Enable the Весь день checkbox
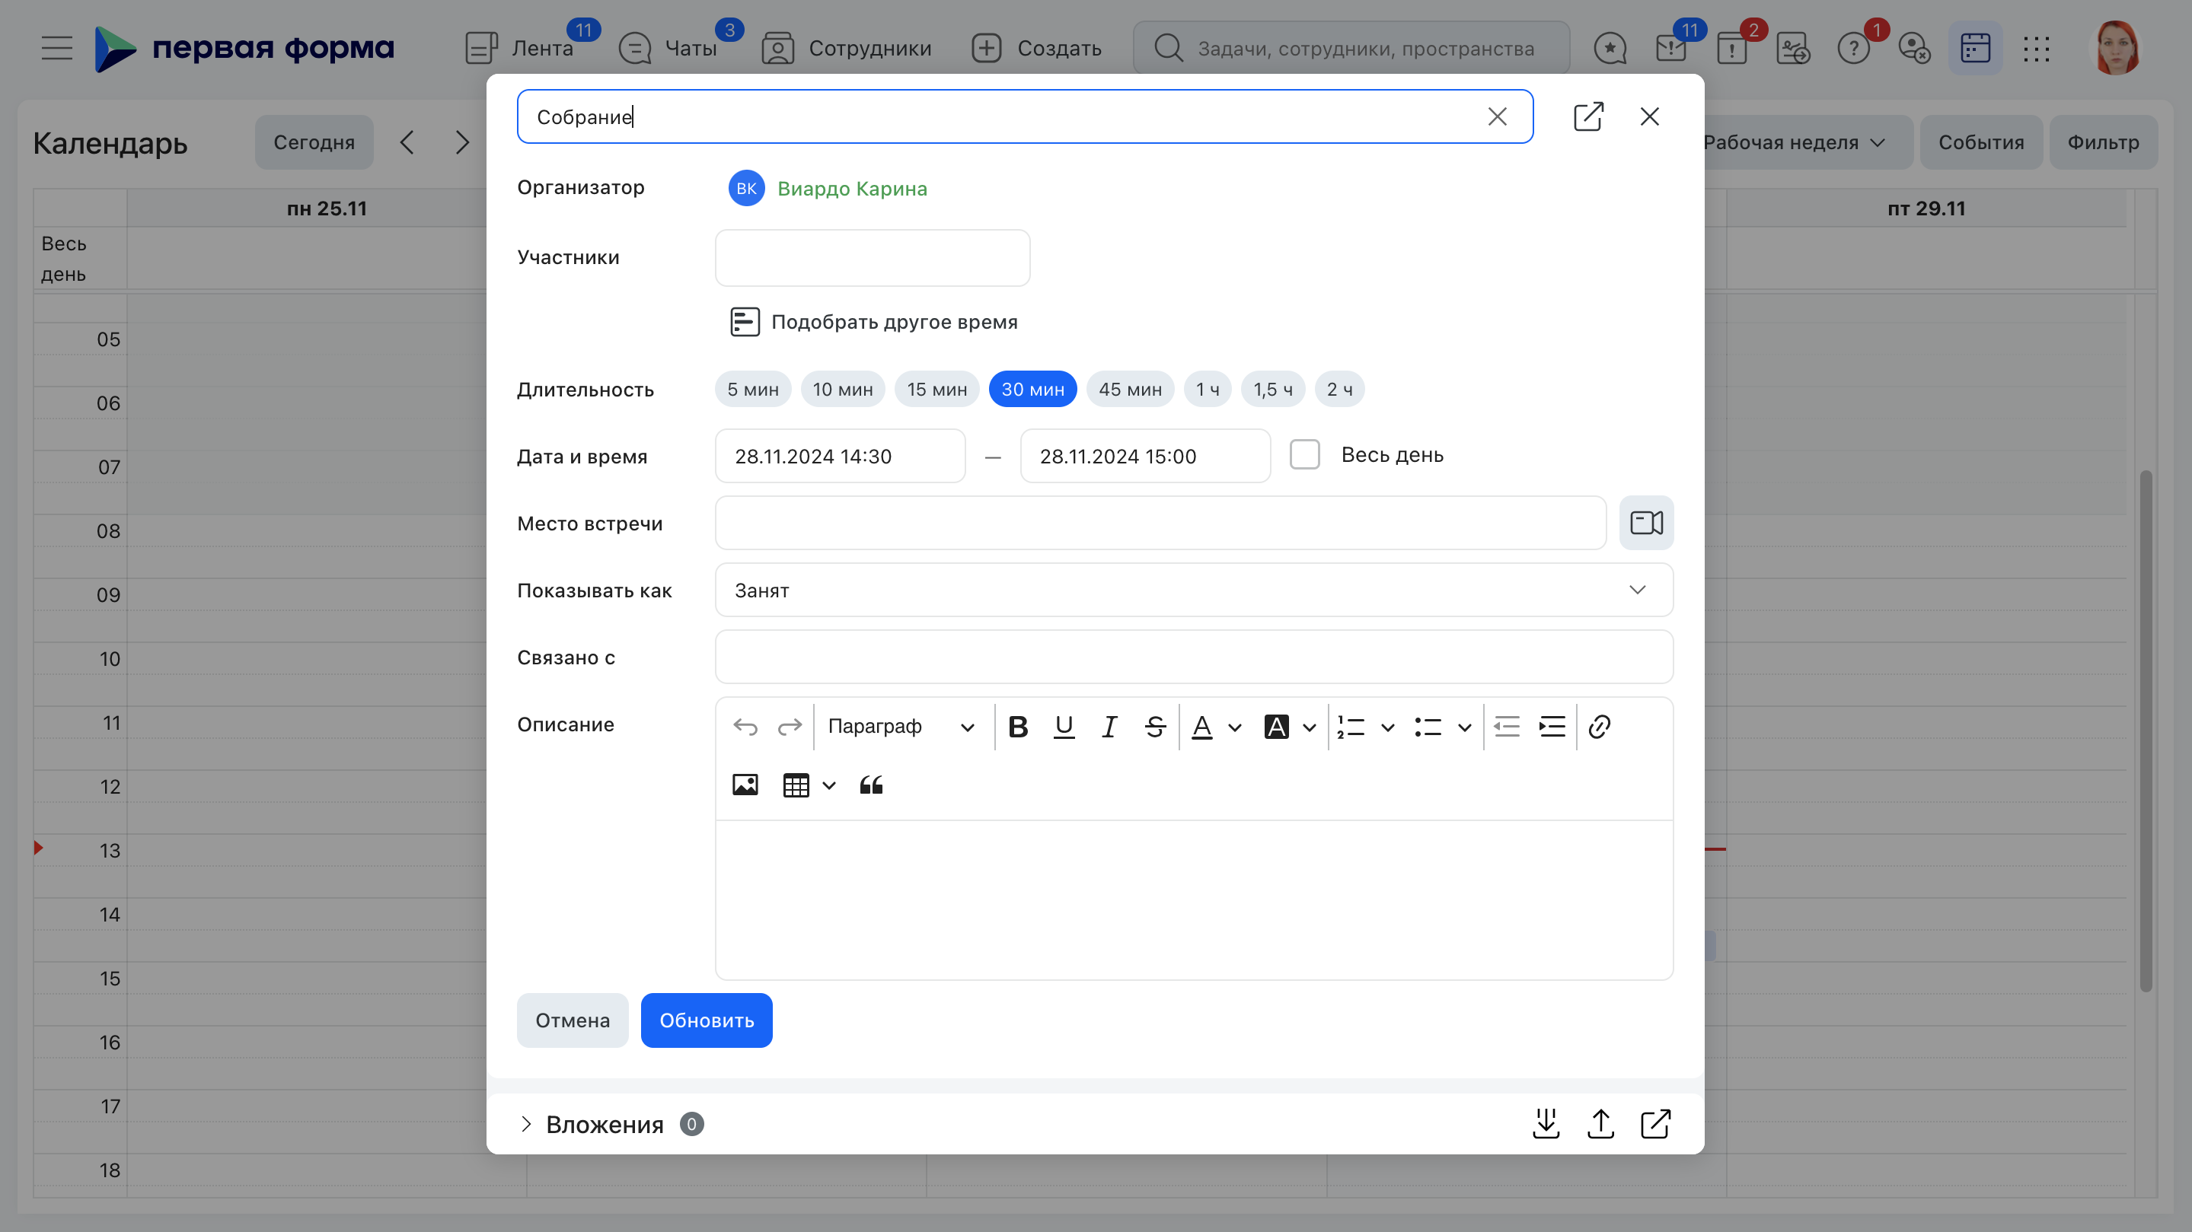The height and width of the screenshot is (1232, 2192). [x=1304, y=455]
